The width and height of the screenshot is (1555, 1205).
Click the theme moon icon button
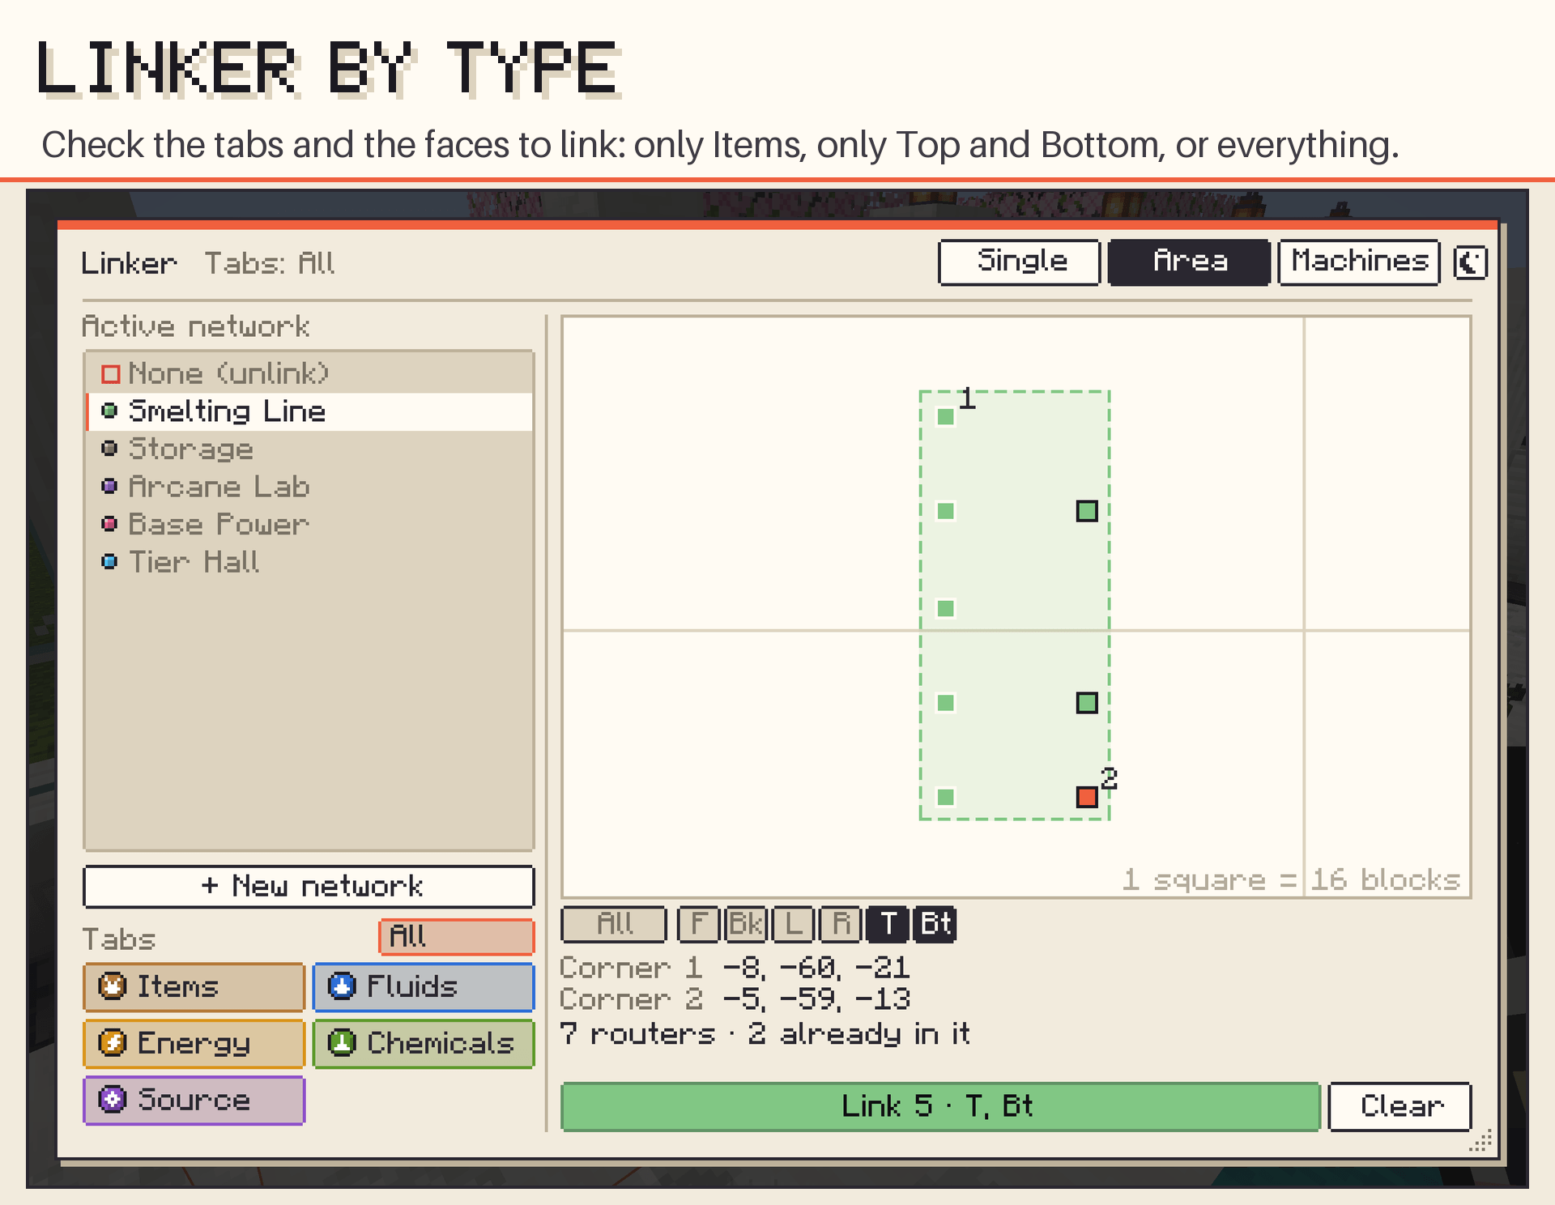[1470, 262]
